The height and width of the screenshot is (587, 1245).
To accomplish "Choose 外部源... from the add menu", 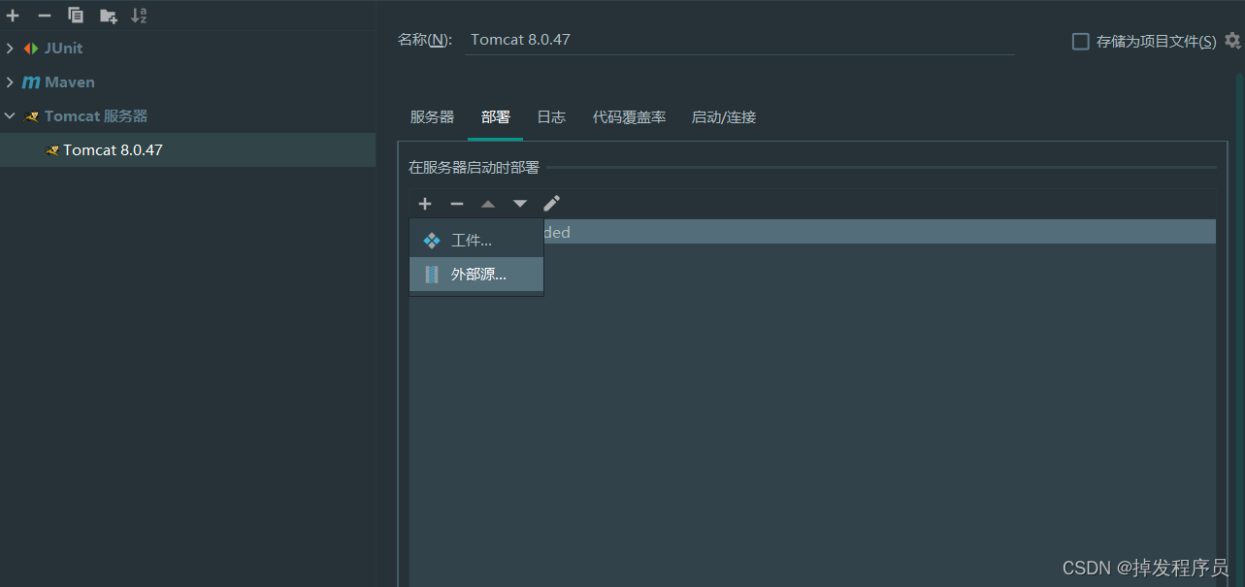I will click(x=476, y=275).
